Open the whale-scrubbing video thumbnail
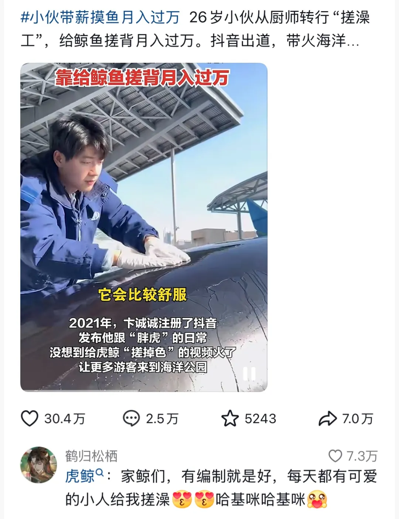Viewport: 399px width, 519px height. click(x=144, y=227)
